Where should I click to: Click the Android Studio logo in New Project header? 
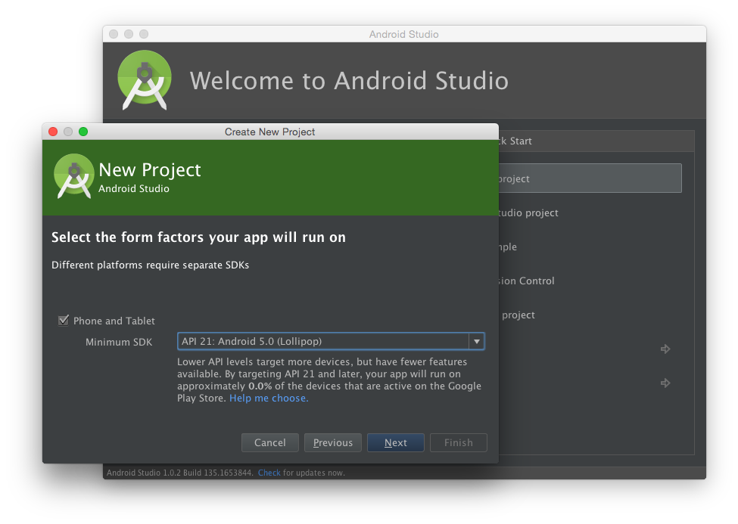click(74, 176)
